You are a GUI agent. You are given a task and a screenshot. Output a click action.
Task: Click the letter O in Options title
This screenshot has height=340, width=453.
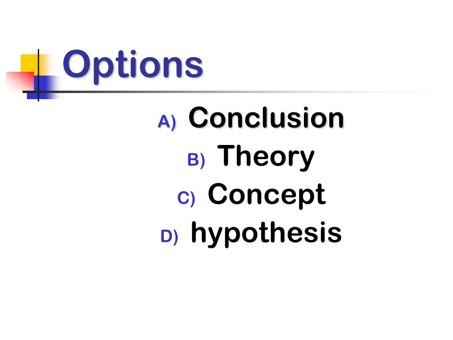pos(76,64)
